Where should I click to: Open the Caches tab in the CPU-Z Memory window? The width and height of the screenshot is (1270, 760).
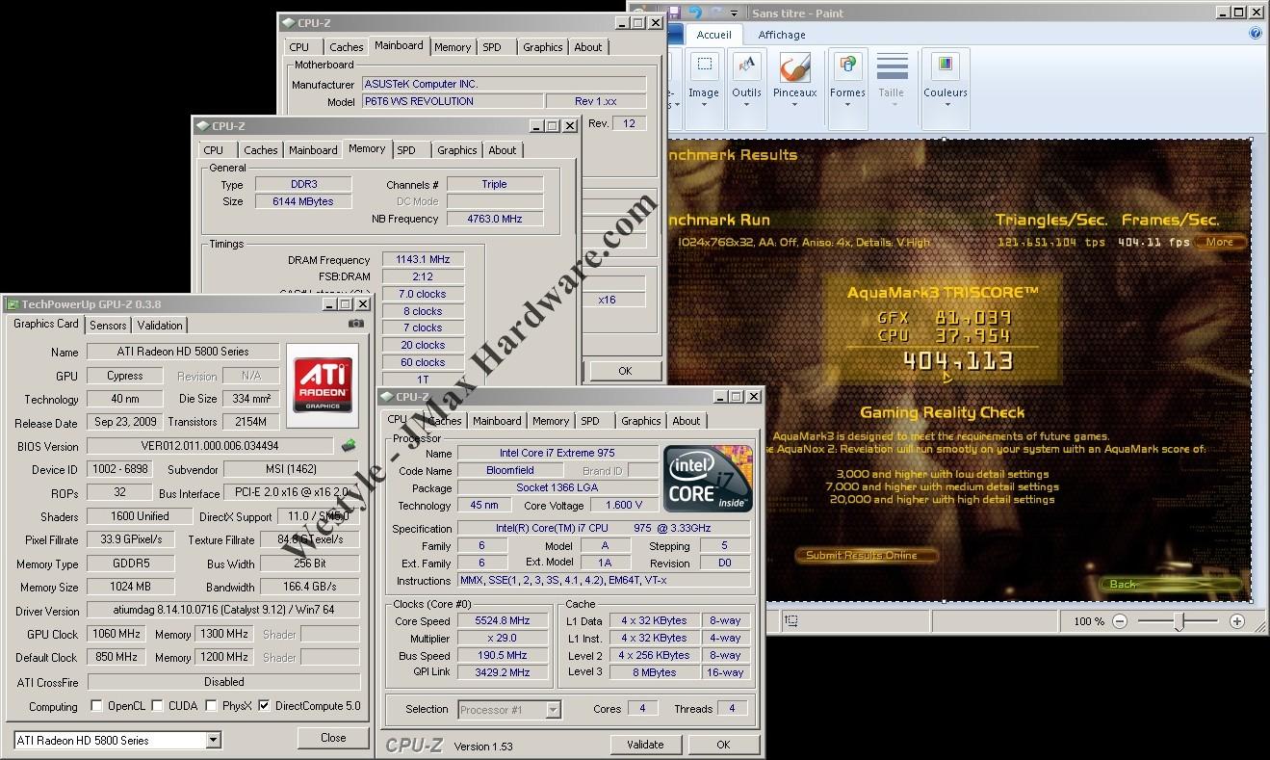coord(261,150)
